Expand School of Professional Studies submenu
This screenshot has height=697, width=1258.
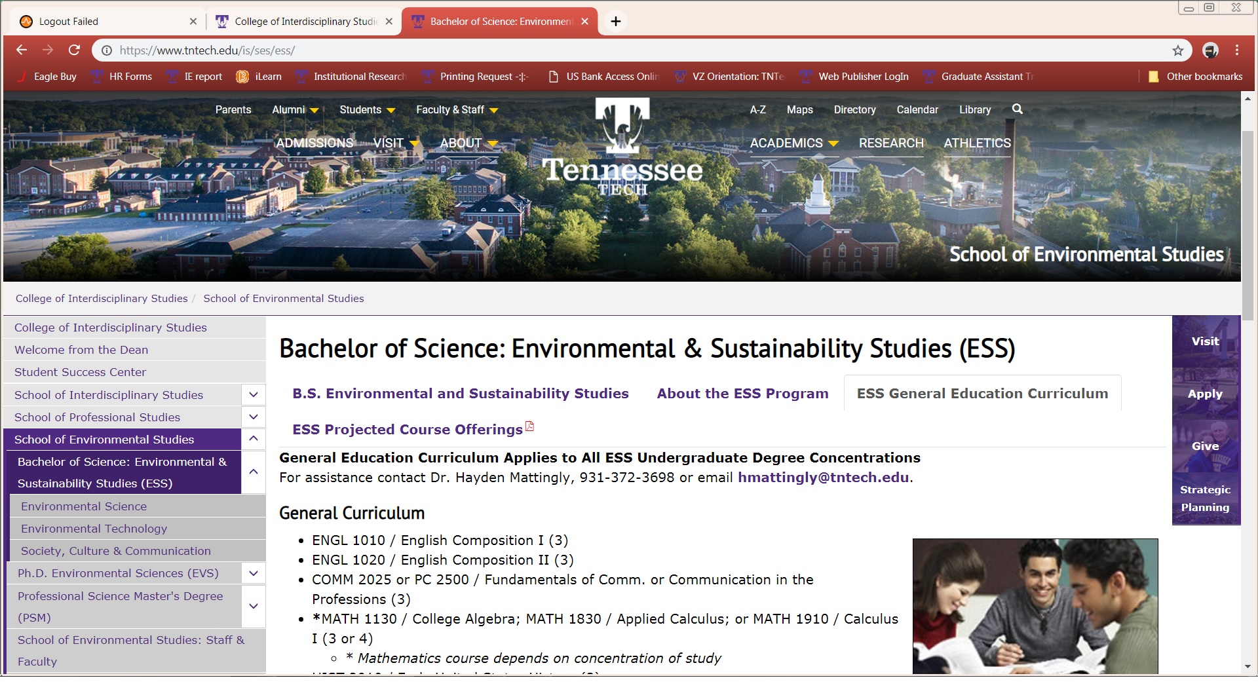(x=254, y=417)
